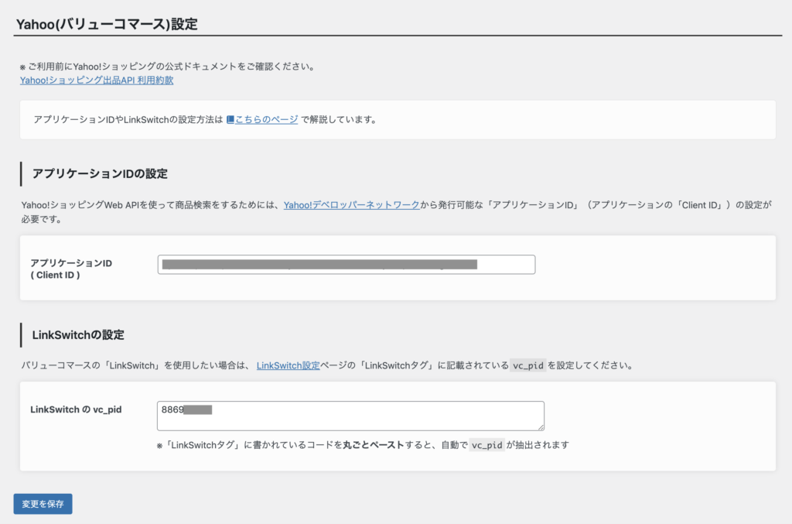The image size is (792, 524).
Task: Click the アプリケーションIDの設定 section heading
Action: [100, 174]
